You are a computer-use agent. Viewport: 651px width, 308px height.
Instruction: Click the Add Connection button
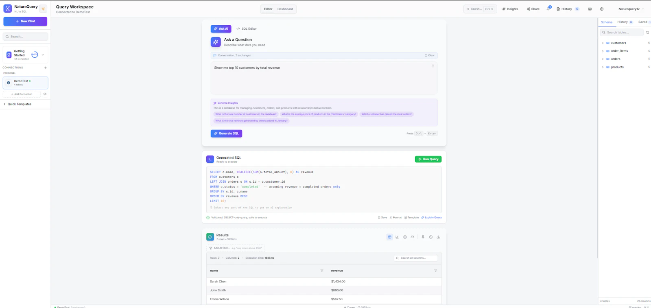(x=22, y=94)
